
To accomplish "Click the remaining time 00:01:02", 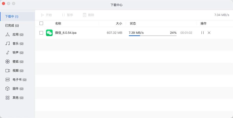I will click(x=186, y=33).
